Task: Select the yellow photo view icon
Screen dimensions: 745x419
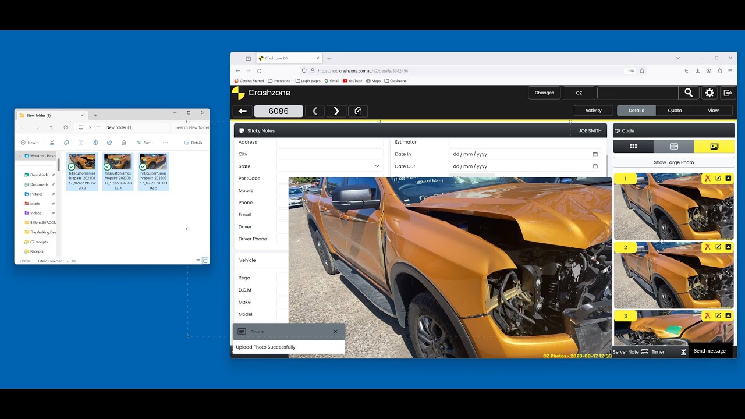Action: pyautogui.click(x=714, y=147)
